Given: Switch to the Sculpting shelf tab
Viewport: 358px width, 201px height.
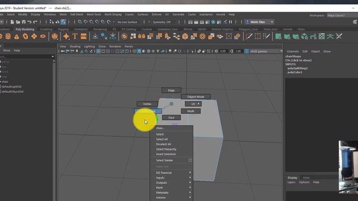Looking at the screenshot, I should (46, 30).
